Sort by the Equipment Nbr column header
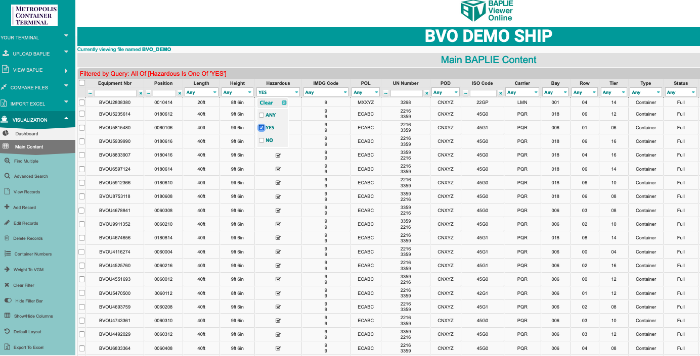This screenshot has width=700, height=356. (115, 83)
